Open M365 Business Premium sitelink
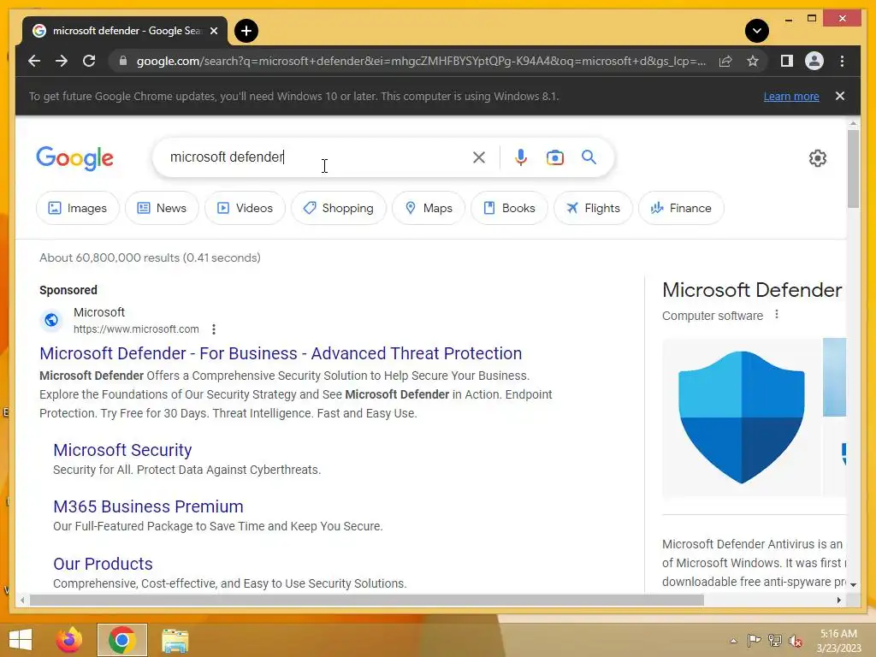This screenshot has height=657, width=876. [148, 506]
